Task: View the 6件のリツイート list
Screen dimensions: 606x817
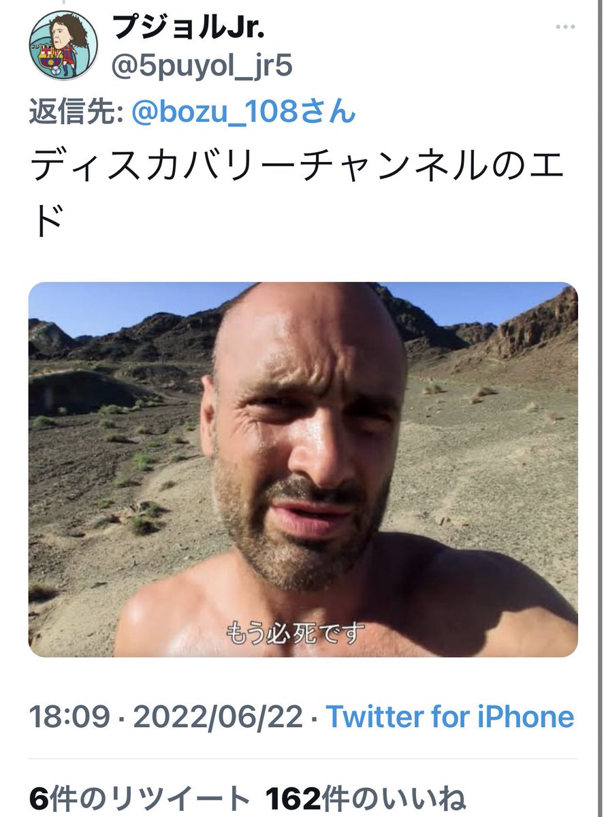Action: pyautogui.click(x=140, y=797)
